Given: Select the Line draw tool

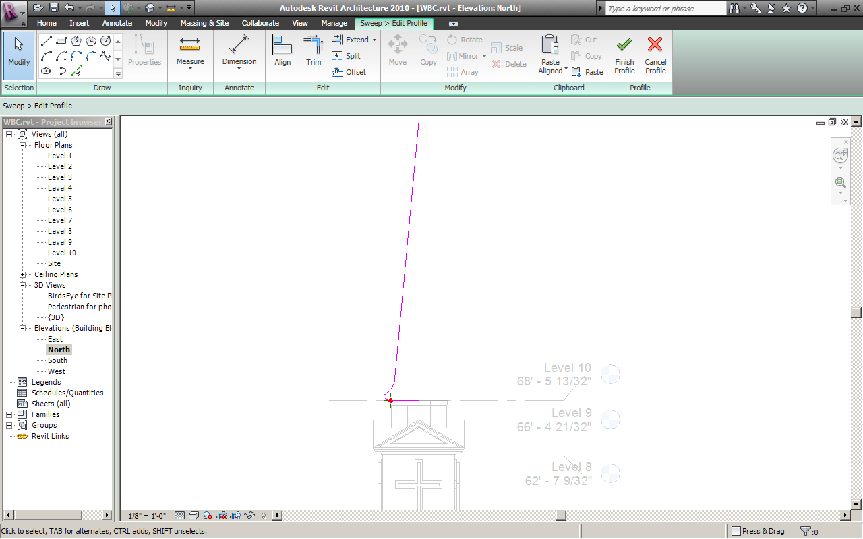Looking at the screenshot, I should pos(47,41).
